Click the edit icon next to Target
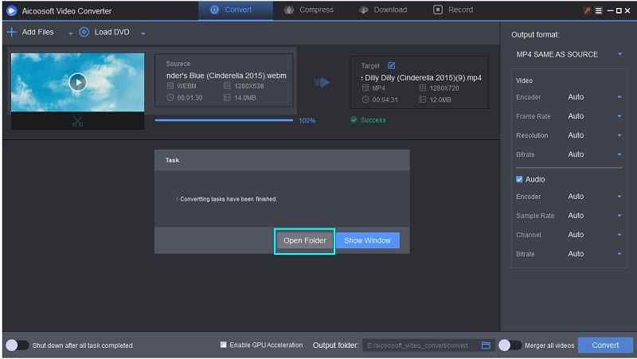Viewport: 637px width, 359px height. (391, 65)
